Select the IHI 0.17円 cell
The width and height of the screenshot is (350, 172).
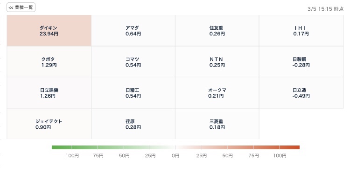tap(301, 31)
